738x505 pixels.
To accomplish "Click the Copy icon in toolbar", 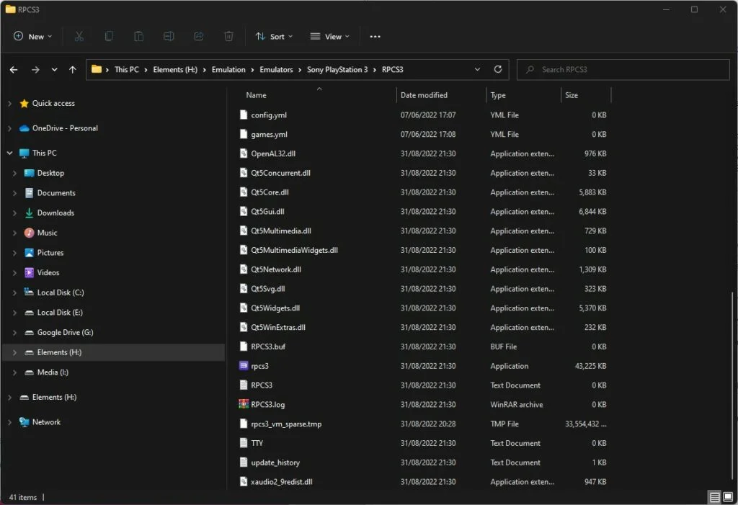I will [x=109, y=36].
